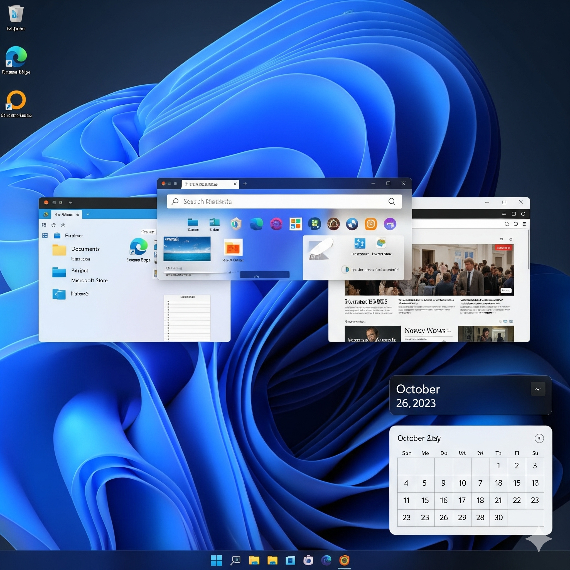Image resolution: width=570 pixels, height=570 pixels.
Task: Click the Microsoft Store tile icon in search window
Action: 296,224
